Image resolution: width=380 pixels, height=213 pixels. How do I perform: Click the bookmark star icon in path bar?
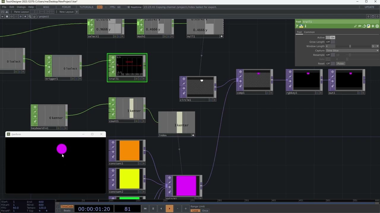click(25, 17)
